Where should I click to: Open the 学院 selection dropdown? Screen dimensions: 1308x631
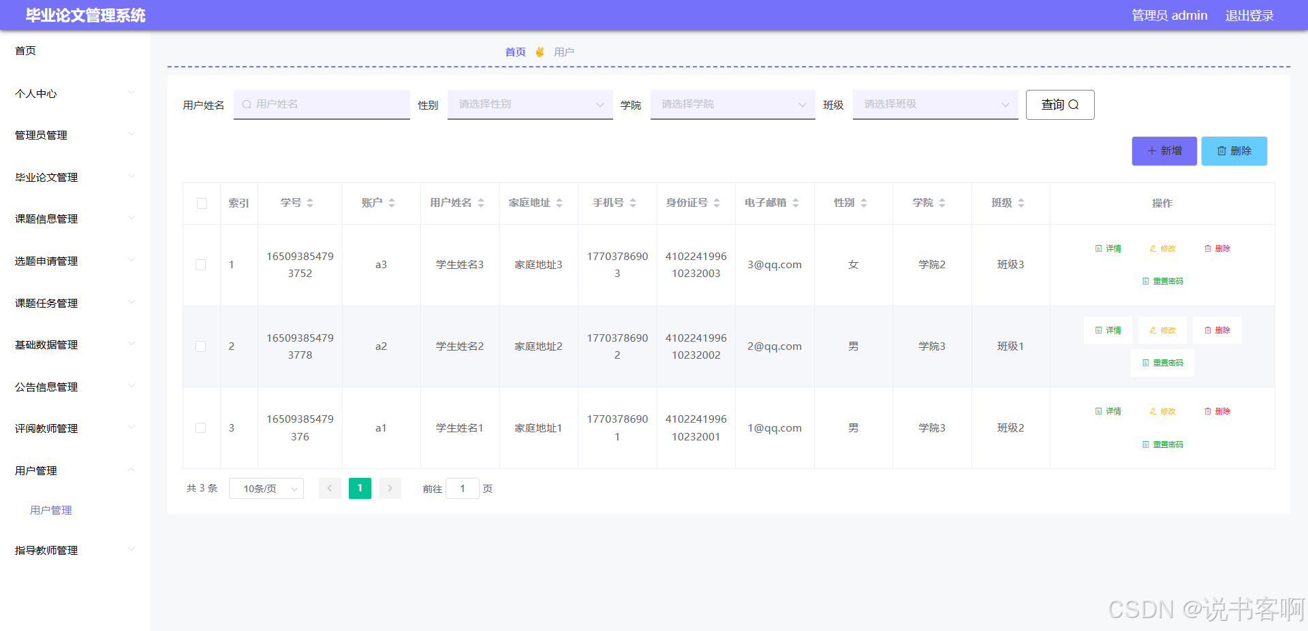(x=732, y=104)
